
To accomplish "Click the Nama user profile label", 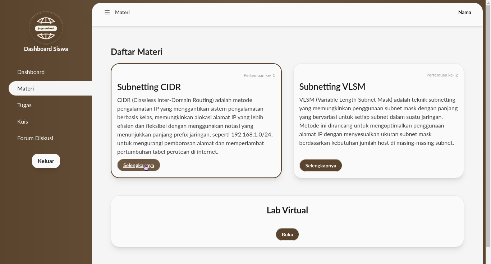I will point(464,12).
